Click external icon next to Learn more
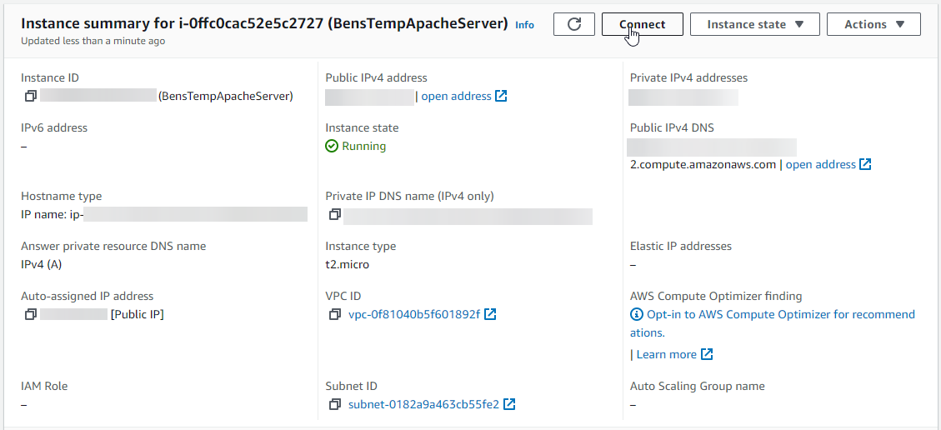 (x=707, y=354)
